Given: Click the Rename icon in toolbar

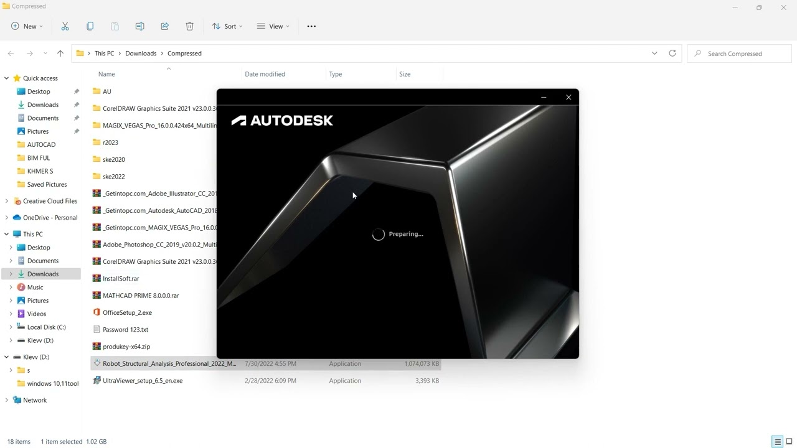Looking at the screenshot, I should coord(139,26).
